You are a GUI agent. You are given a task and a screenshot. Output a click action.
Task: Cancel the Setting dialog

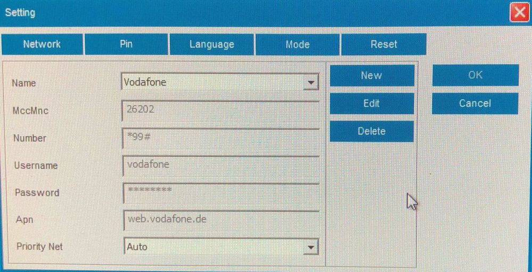(475, 104)
